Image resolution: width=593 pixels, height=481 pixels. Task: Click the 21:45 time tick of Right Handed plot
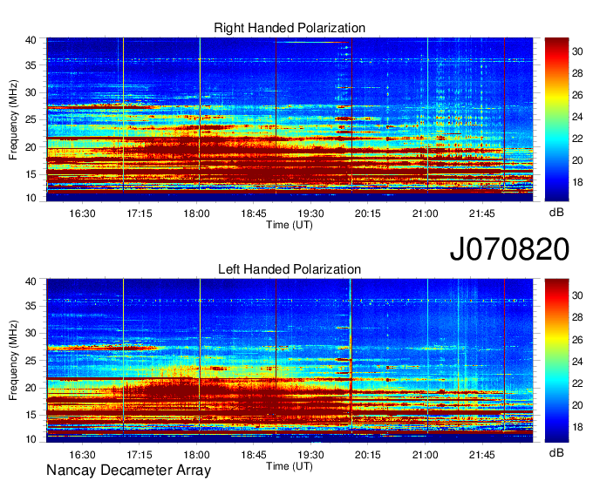tap(481, 213)
